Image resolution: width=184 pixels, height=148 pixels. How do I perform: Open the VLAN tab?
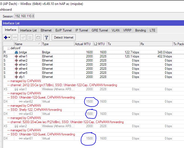115,30
